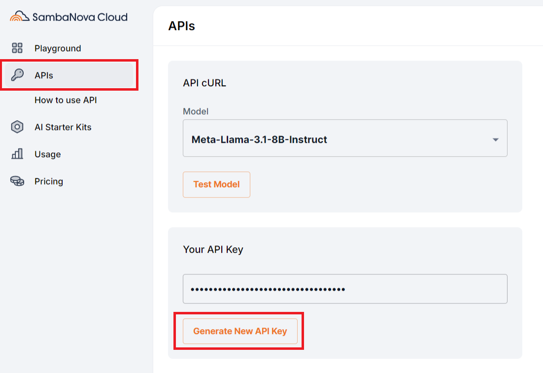
Task: Click the Playground grid icon
Action: [17, 48]
